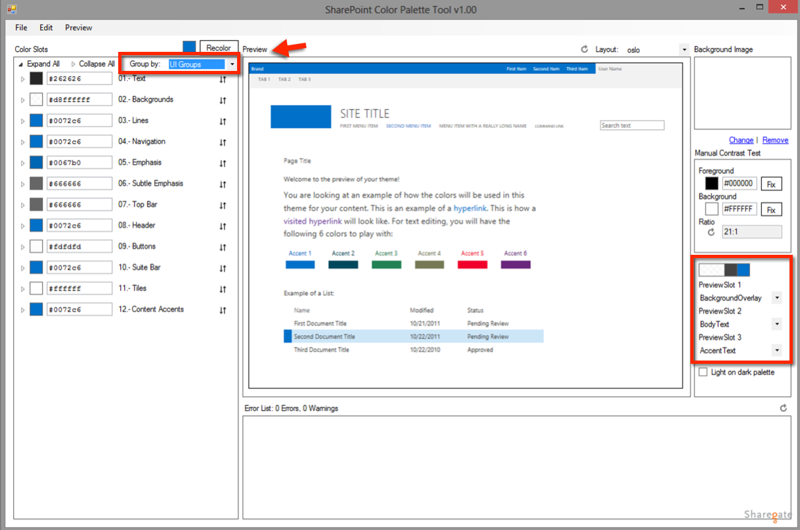Expand the 05.- Emphasis color group
Screen dimensions: 800x530
pos(22,164)
